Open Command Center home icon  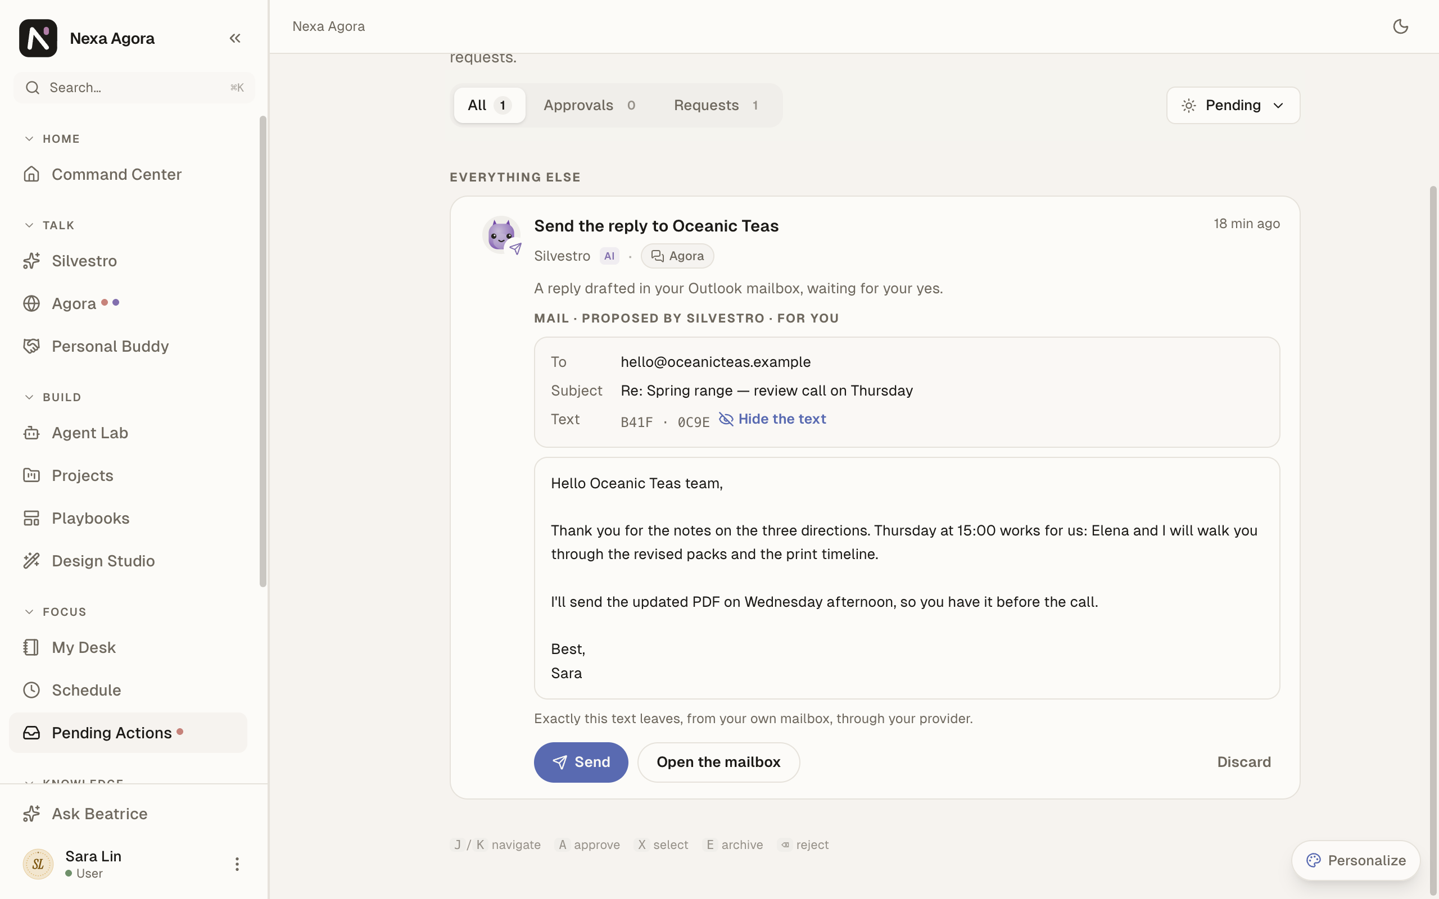point(31,174)
